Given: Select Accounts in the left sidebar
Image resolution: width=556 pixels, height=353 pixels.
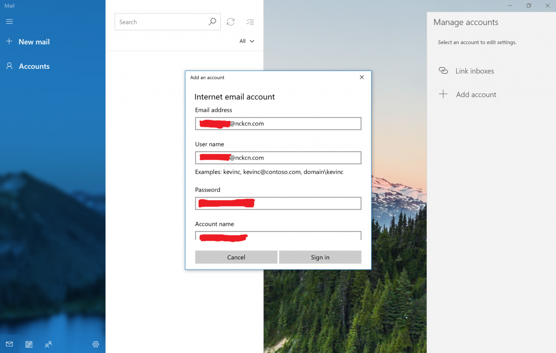Looking at the screenshot, I should [x=33, y=66].
